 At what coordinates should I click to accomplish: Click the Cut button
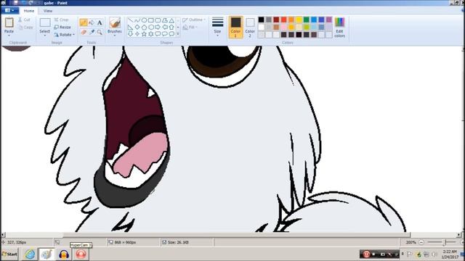pos(24,20)
